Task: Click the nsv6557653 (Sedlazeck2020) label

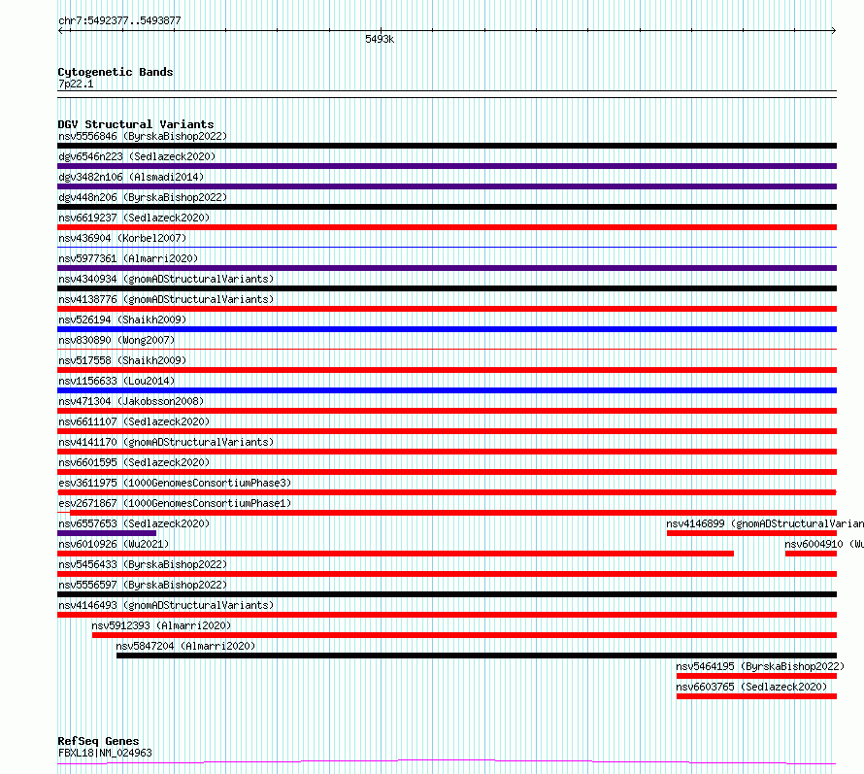Action: coord(134,523)
